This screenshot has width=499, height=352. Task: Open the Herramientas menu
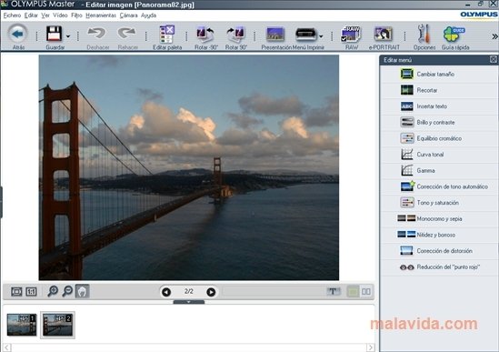101,15
